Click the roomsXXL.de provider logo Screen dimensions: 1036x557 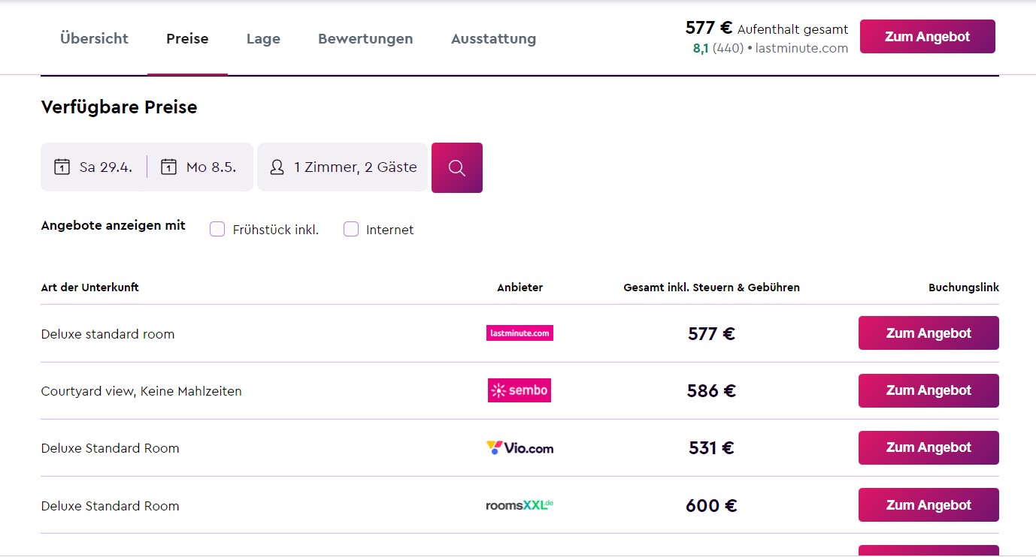coord(520,505)
